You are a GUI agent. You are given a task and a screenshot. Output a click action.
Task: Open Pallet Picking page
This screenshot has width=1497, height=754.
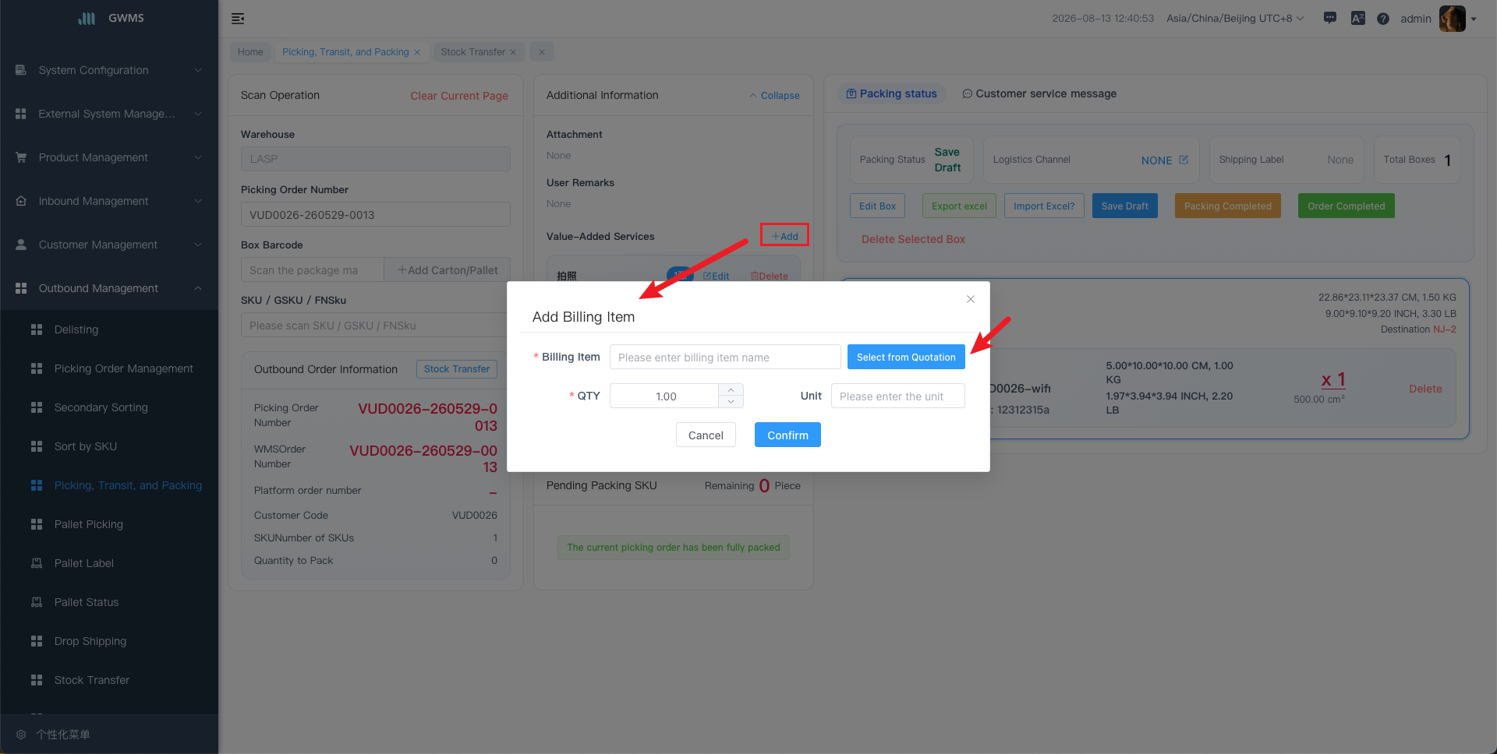pyautogui.click(x=109, y=524)
